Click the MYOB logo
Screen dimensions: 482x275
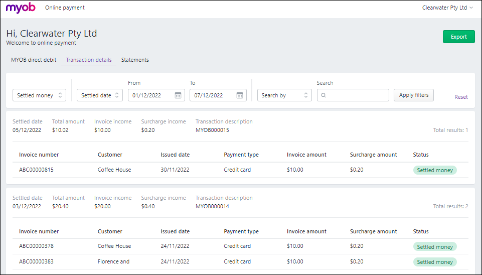pos(21,8)
